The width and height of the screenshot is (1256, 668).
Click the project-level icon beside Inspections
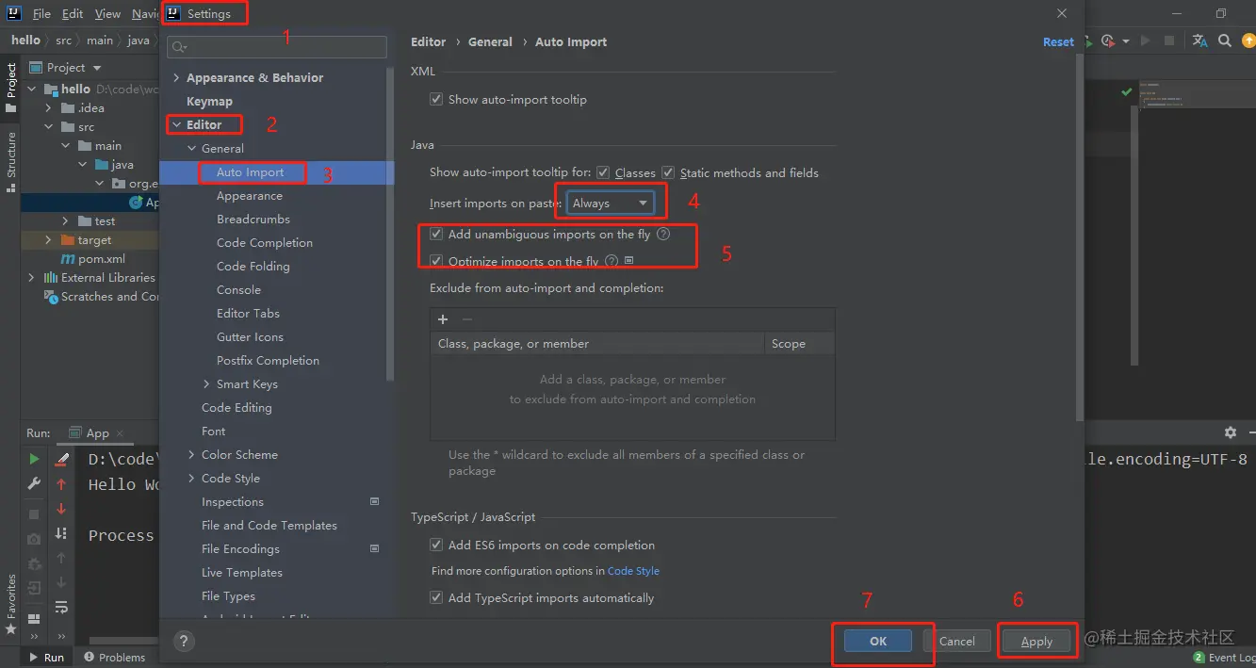tap(374, 501)
